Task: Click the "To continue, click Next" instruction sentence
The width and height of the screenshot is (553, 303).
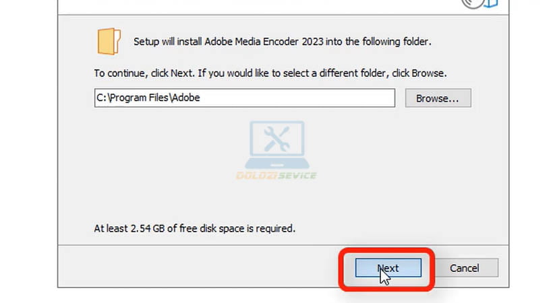Action: point(270,73)
